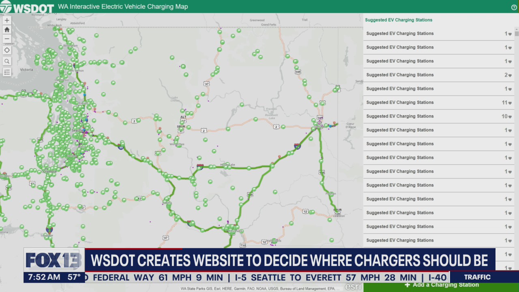Click the scroll-up arrow of suggestions list

point(517,29)
